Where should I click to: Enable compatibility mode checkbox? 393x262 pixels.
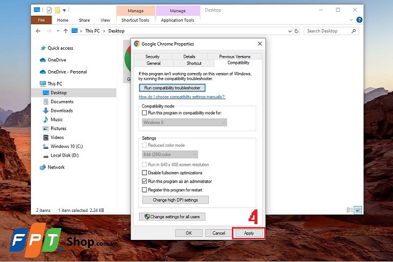pyautogui.click(x=144, y=113)
